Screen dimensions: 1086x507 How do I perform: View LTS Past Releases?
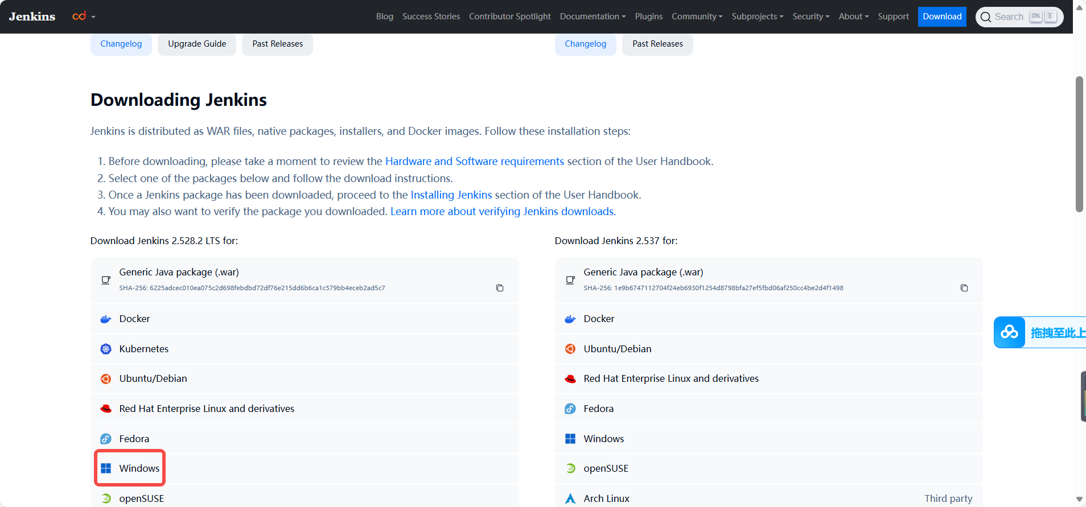click(x=278, y=44)
